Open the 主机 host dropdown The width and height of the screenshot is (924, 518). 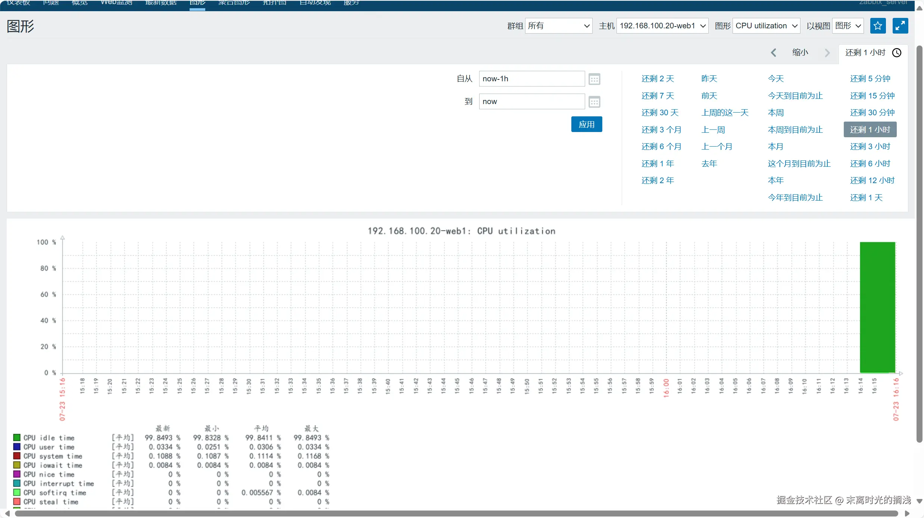pyautogui.click(x=662, y=26)
